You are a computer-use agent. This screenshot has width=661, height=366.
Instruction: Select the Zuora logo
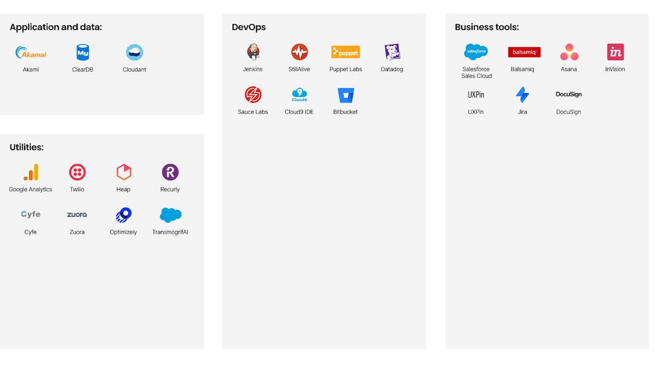(x=77, y=214)
